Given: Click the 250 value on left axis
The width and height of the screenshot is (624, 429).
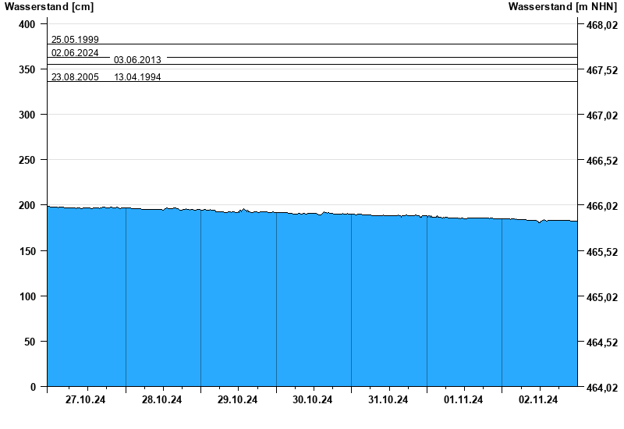Looking at the screenshot, I should pos(27,161).
